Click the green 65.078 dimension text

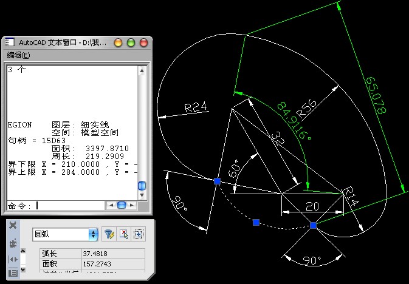pyautogui.click(x=376, y=96)
